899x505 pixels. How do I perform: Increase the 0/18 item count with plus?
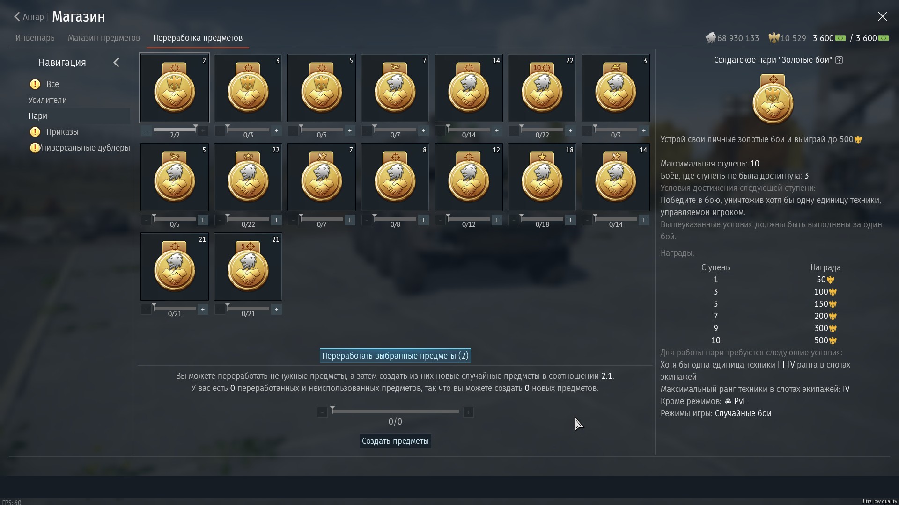click(x=570, y=220)
